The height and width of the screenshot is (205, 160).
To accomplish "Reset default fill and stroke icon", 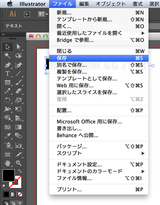I will (x=4, y=186).
